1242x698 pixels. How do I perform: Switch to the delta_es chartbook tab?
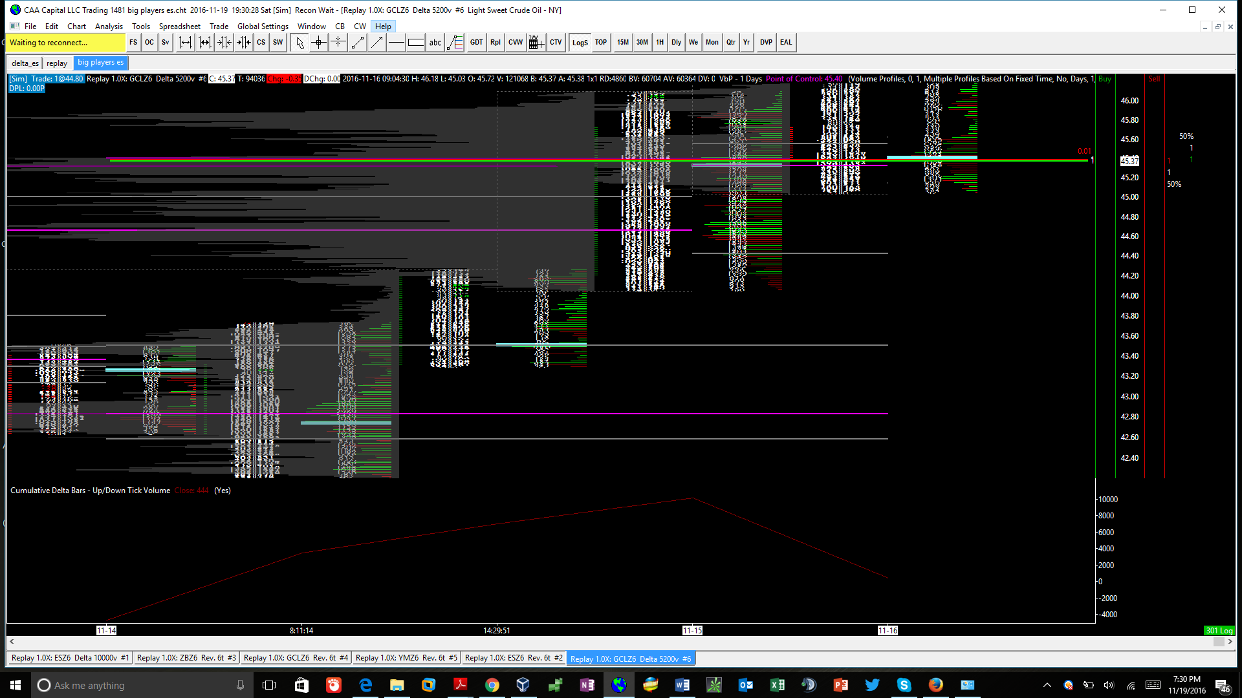coord(25,63)
